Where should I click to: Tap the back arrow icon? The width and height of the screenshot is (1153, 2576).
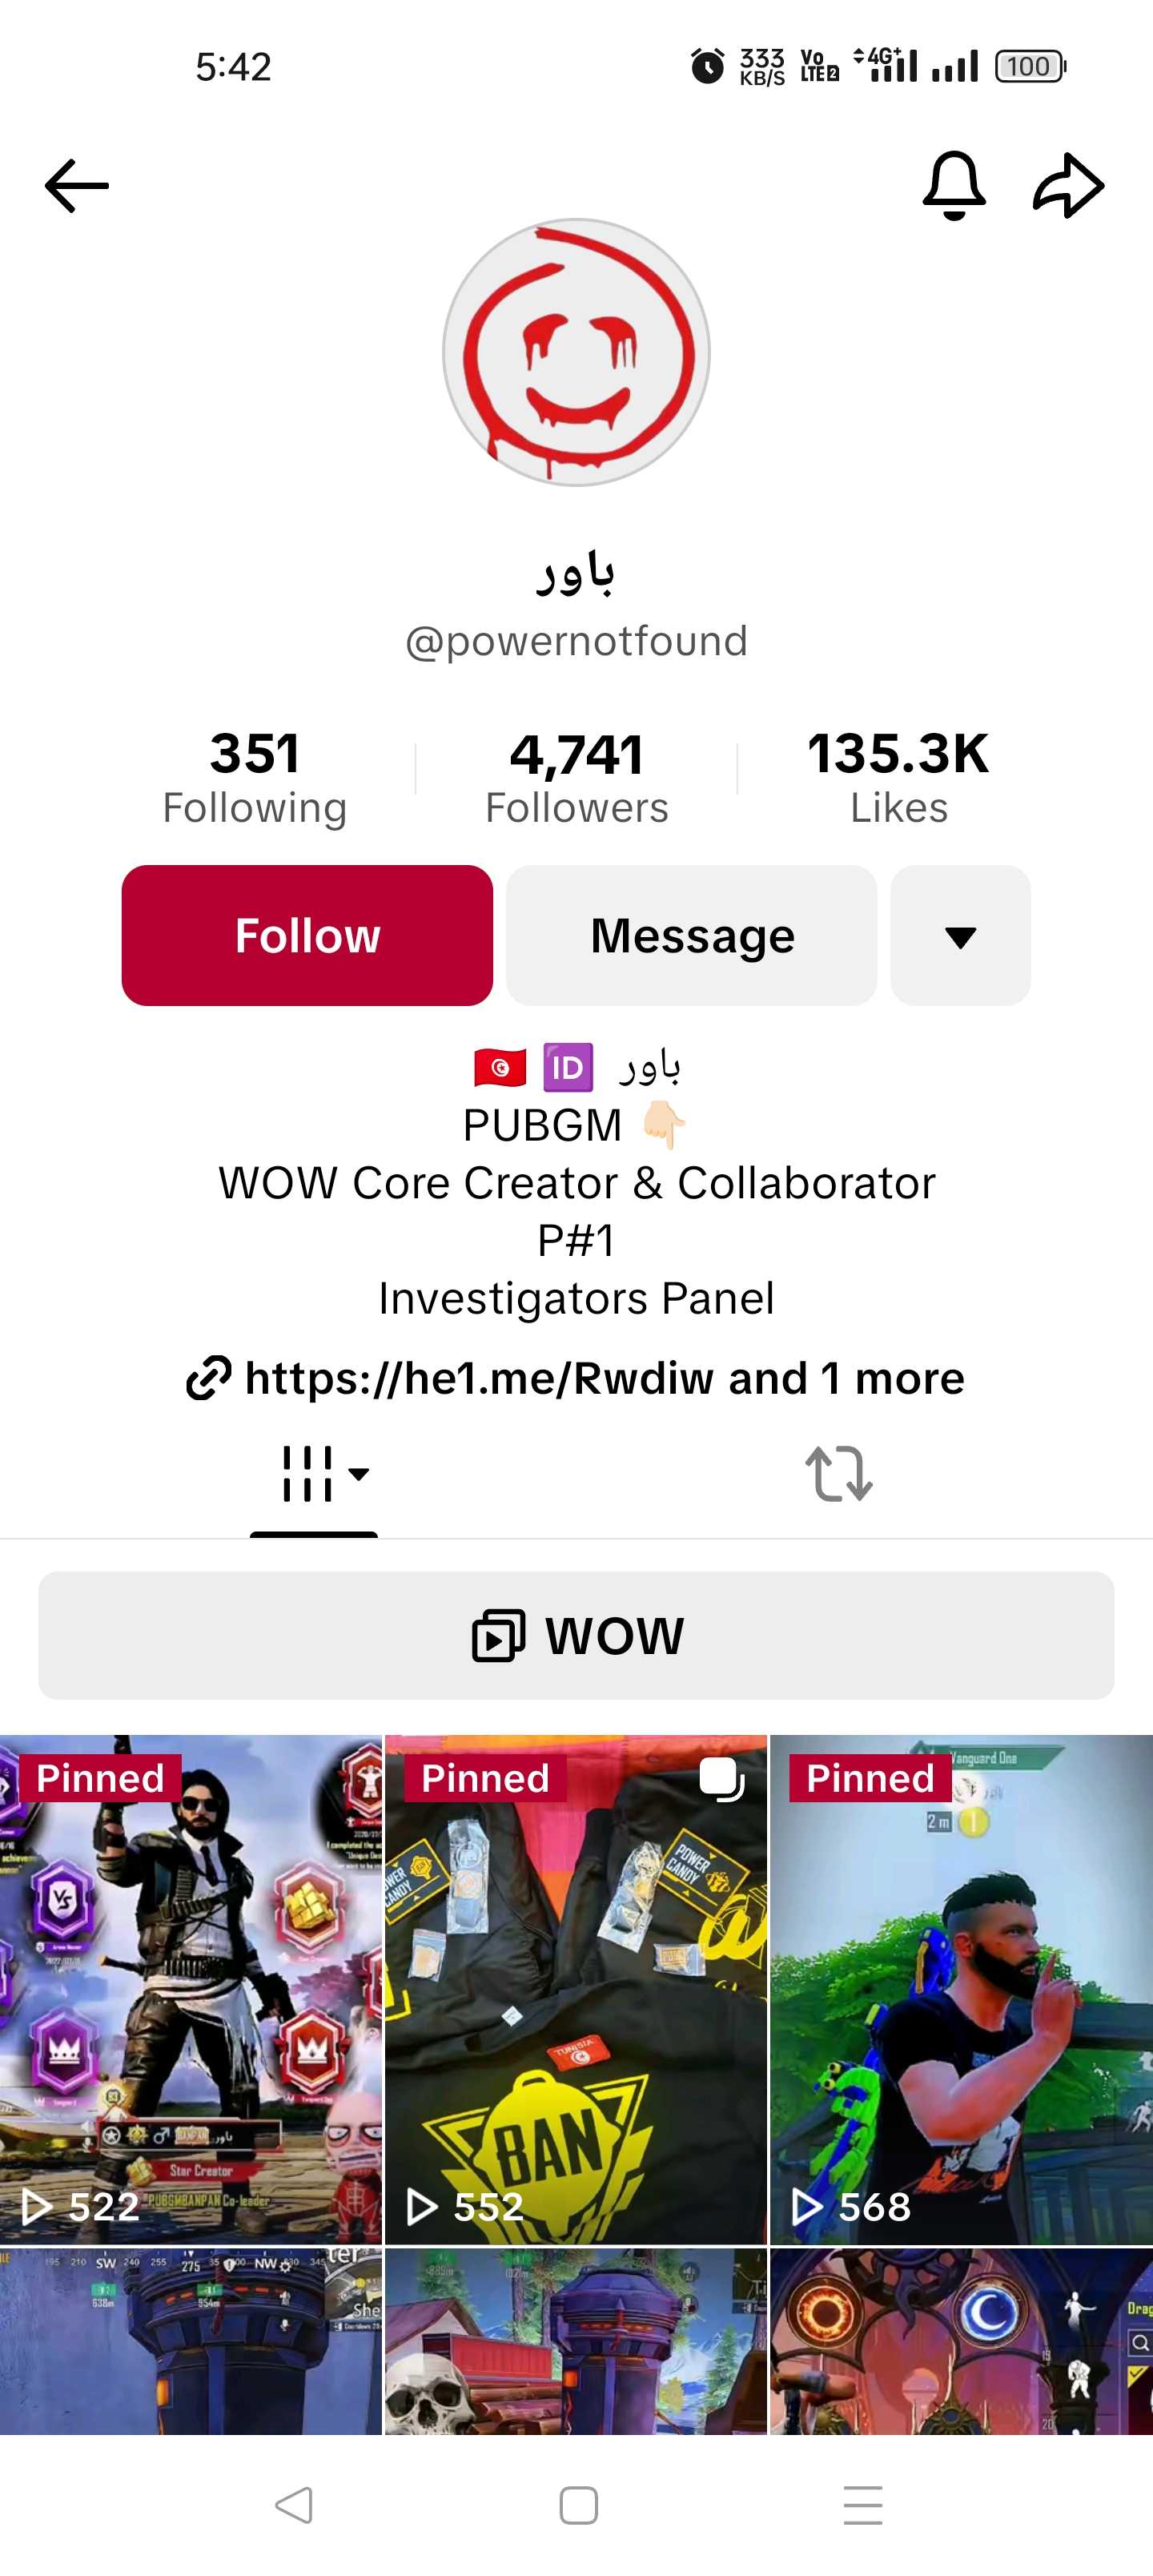(77, 186)
